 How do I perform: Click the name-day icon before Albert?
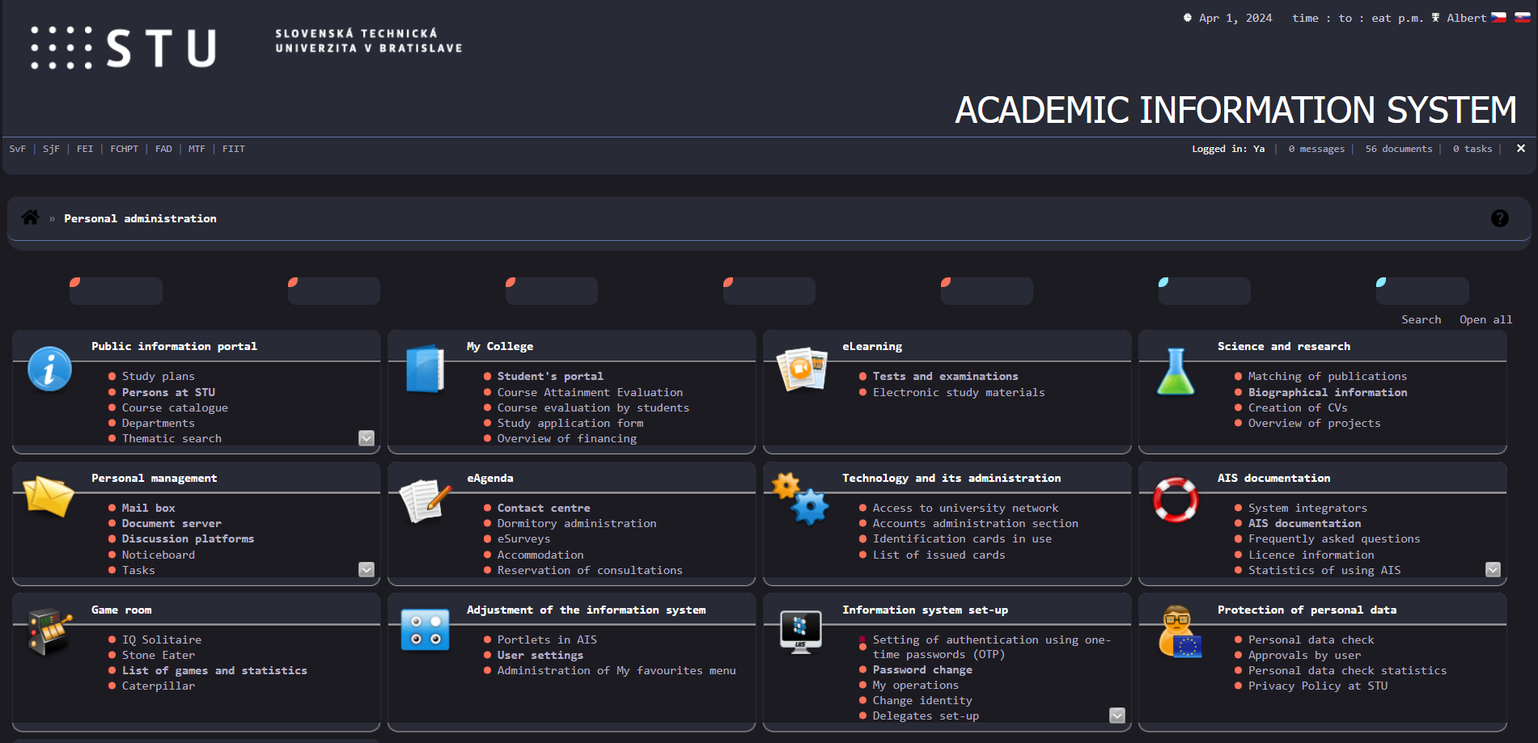click(1435, 17)
